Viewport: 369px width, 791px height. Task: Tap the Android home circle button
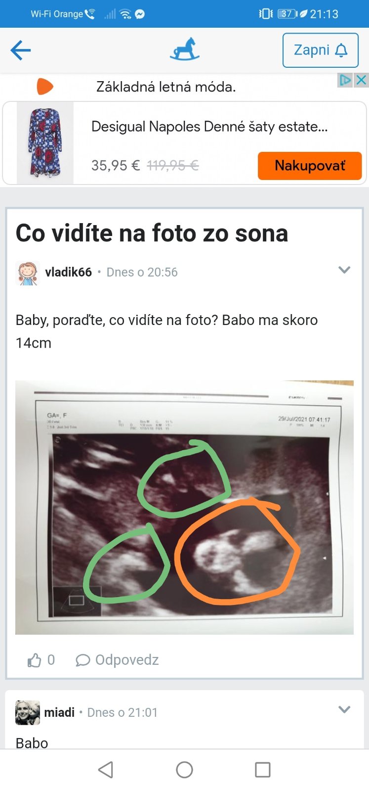tap(184, 770)
